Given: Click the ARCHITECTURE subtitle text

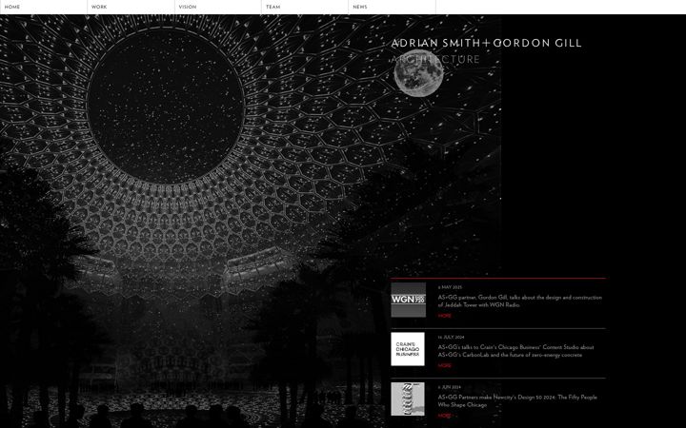Looking at the screenshot, I should click(435, 59).
